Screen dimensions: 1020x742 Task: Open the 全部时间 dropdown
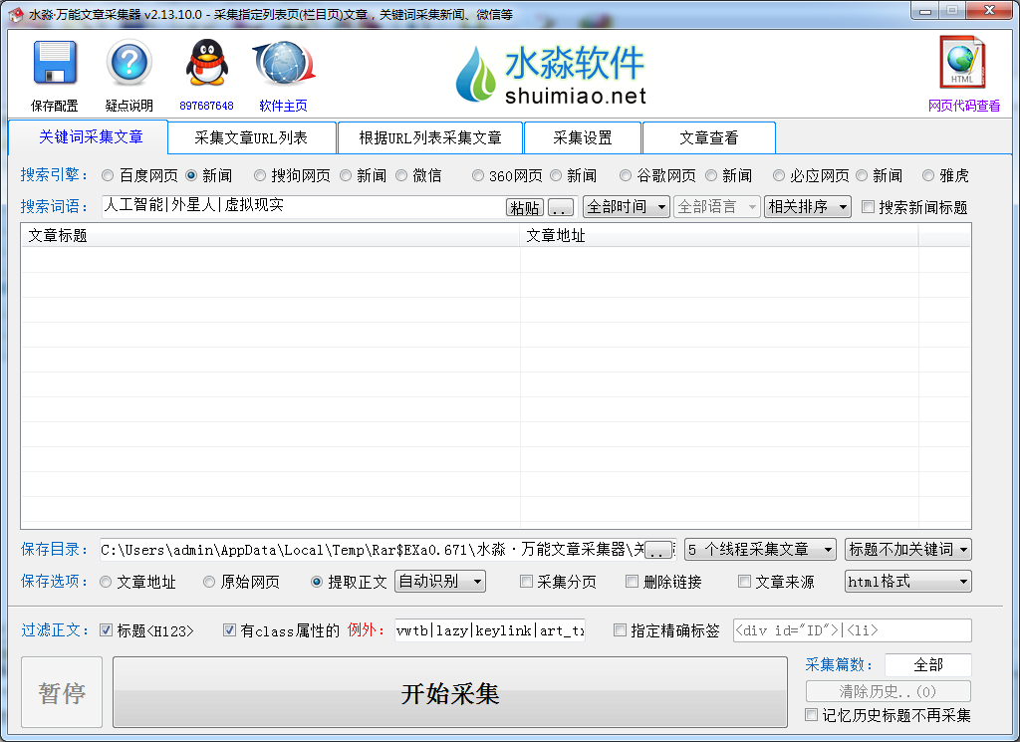click(x=626, y=207)
